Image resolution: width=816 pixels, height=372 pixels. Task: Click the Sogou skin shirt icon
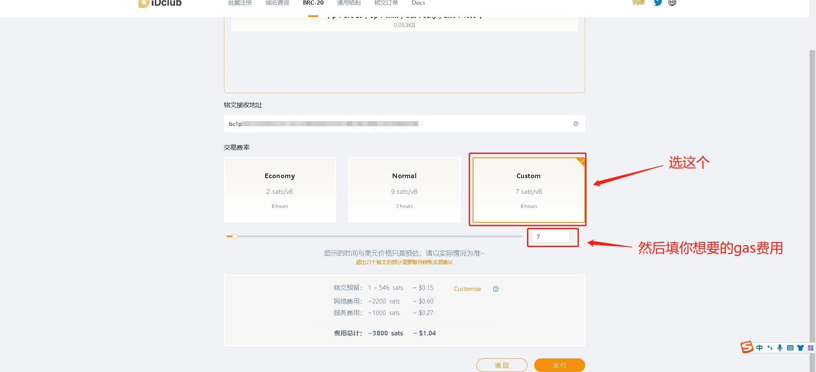800,348
